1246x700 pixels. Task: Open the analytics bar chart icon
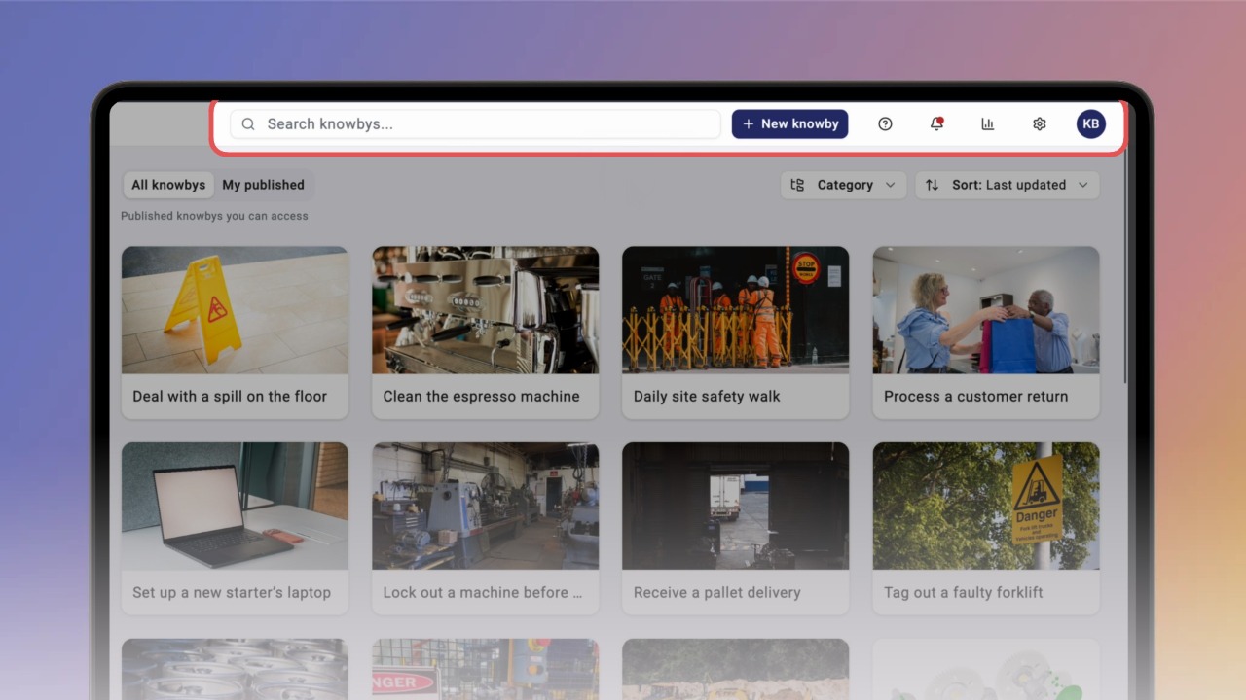click(987, 124)
